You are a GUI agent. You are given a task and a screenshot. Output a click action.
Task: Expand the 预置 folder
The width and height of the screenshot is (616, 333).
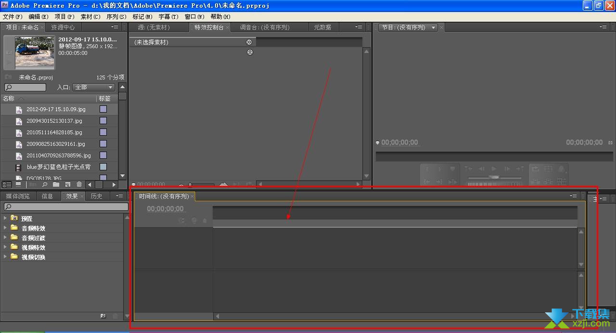5,218
